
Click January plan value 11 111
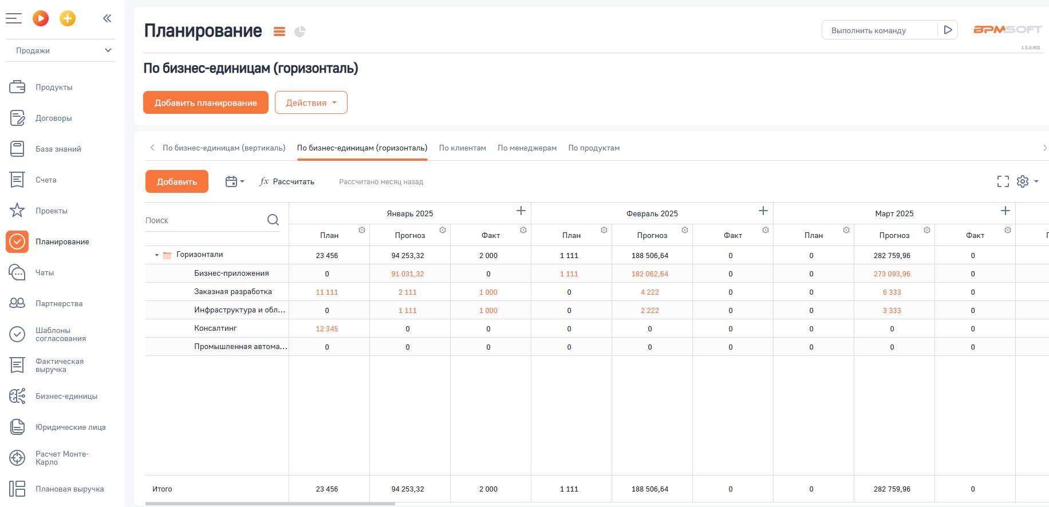(327, 292)
